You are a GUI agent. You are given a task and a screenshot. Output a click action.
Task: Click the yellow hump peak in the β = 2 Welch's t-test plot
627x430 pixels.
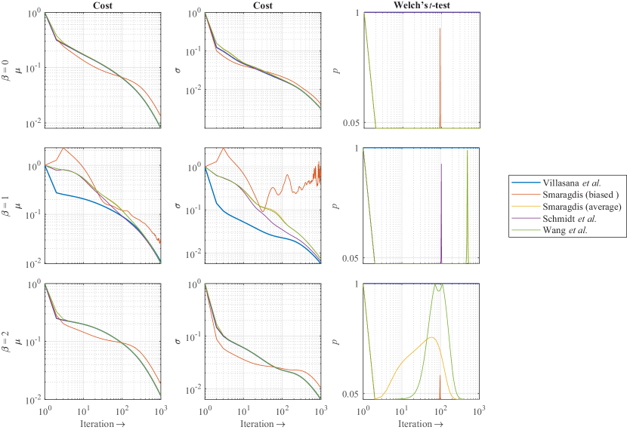(x=431, y=337)
